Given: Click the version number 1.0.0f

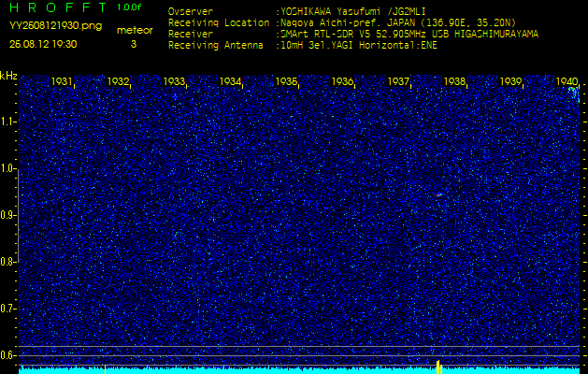Looking at the screenshot, I should point(129,7).
